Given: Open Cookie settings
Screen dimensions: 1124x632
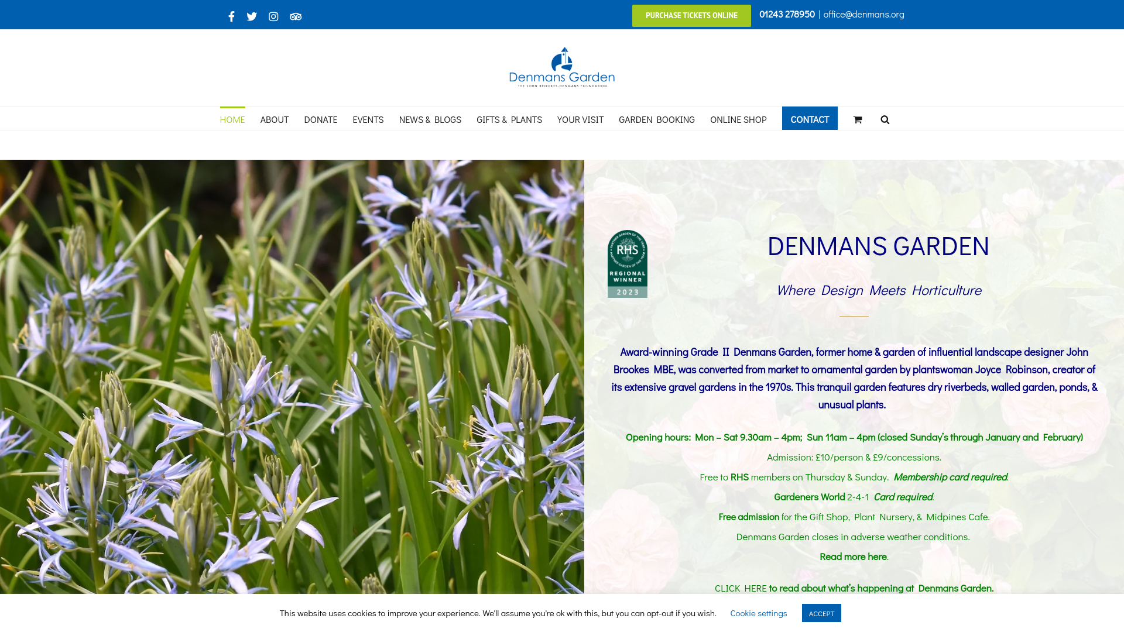Looking at the screenshot, I should tap(759, 613).
